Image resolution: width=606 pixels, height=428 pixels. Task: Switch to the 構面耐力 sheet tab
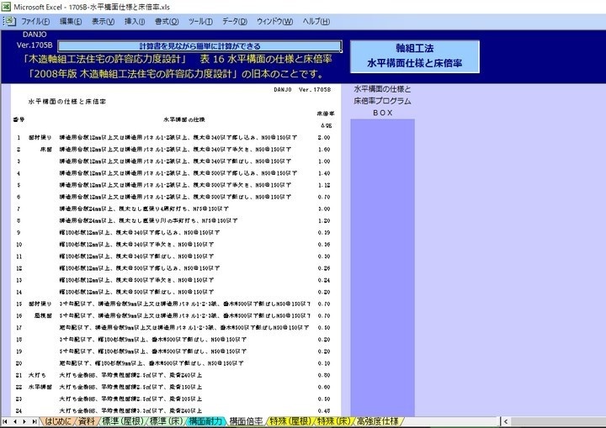pos(205,421)
